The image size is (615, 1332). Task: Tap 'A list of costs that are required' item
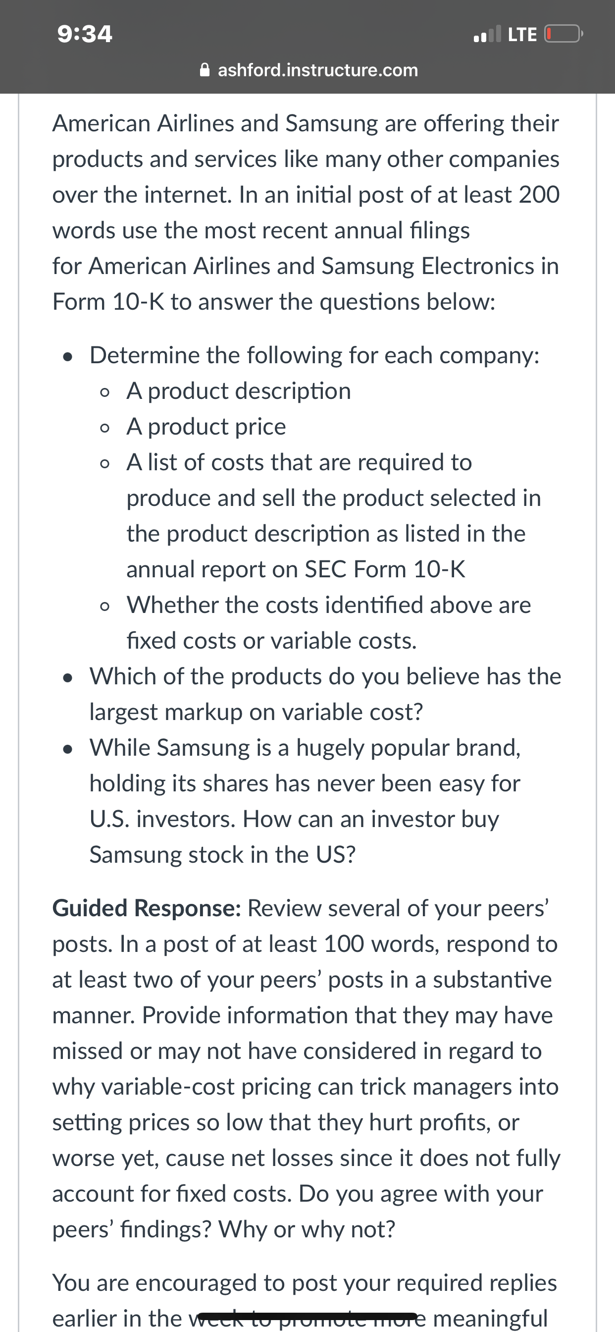pyautogui.click(x=334, y=515)
